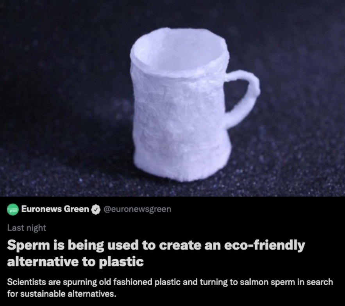Open the headline beginning "Sperm is being used"
The image size is (345, 306).
(x=156, y=254)
